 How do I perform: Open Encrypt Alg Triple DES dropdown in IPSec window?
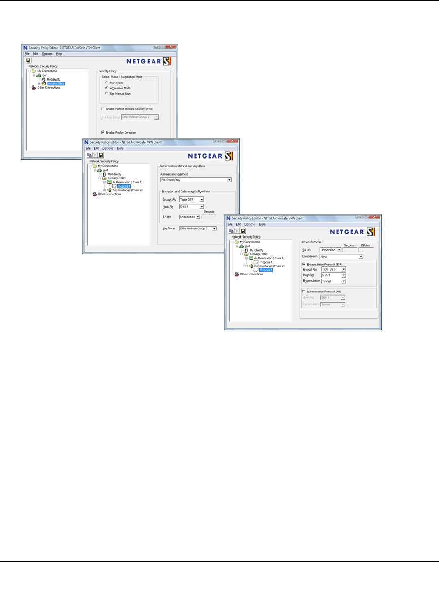334,269
